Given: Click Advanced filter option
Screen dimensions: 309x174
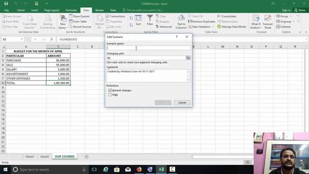Looking at the screenshot, I should pyautogui.click(x=164, y=27).
